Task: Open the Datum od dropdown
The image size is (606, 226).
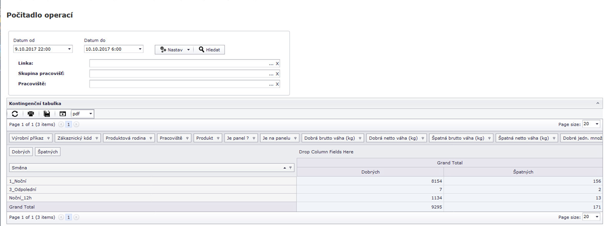Action: point(69,49)
